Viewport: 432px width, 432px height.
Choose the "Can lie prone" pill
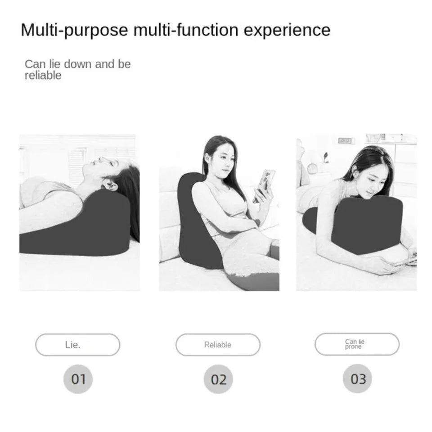click(357, 344)
